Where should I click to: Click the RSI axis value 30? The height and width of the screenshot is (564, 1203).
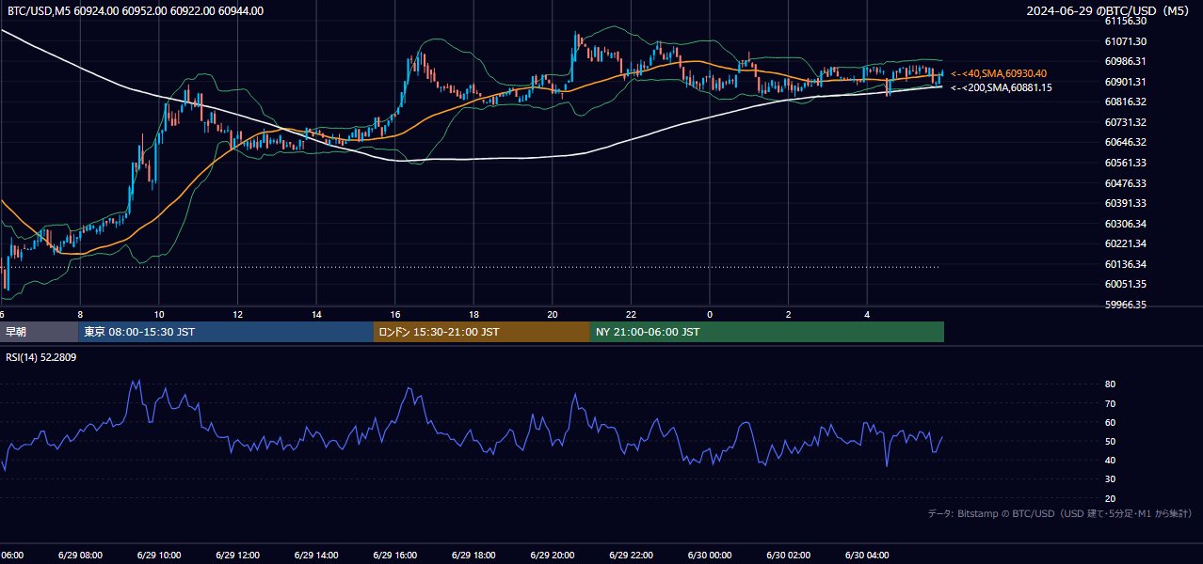tap(1110, 479)
